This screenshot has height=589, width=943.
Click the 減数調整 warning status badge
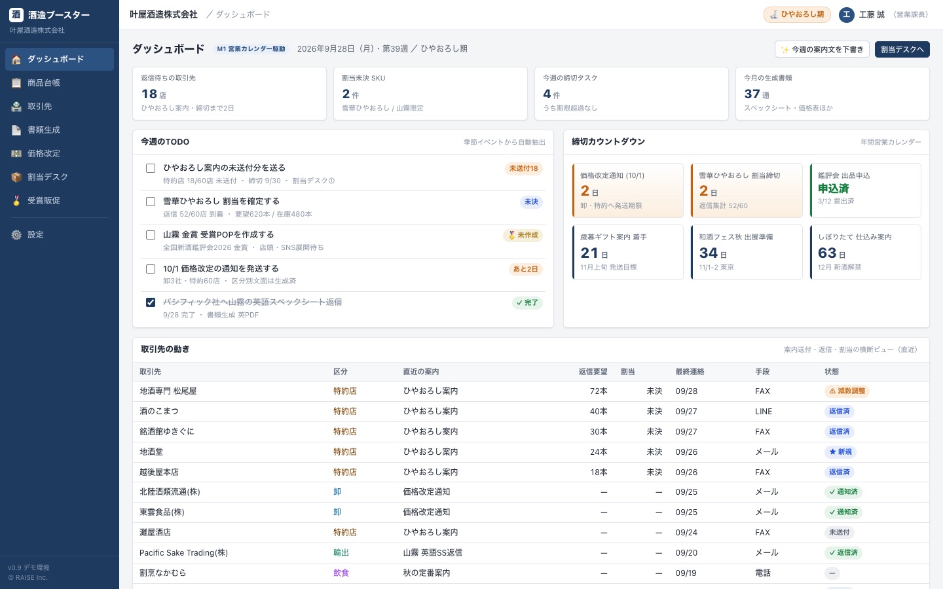pos(847,391)
